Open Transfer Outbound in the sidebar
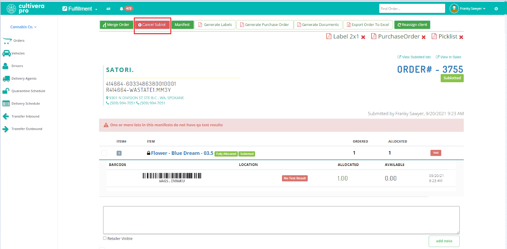 (27, 129)
